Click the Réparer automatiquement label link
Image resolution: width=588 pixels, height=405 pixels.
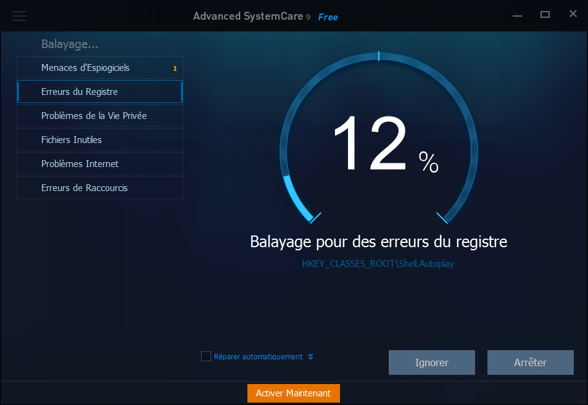tap(259, 357)
